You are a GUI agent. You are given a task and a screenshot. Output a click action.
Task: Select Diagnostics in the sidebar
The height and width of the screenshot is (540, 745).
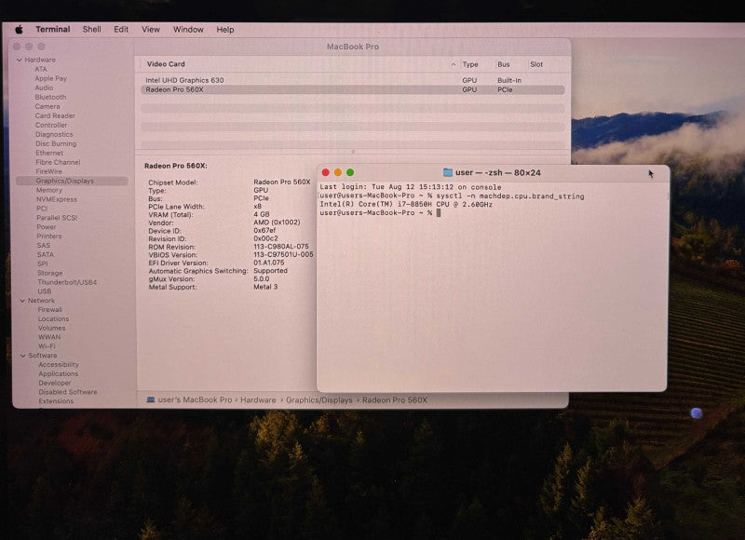(x=54, y=134)
